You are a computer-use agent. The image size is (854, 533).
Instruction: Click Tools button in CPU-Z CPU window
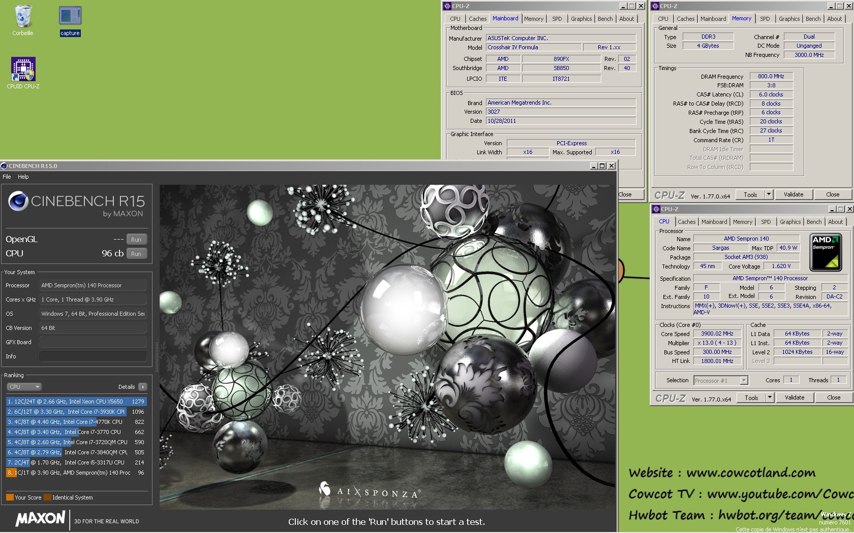click(751, 398)
